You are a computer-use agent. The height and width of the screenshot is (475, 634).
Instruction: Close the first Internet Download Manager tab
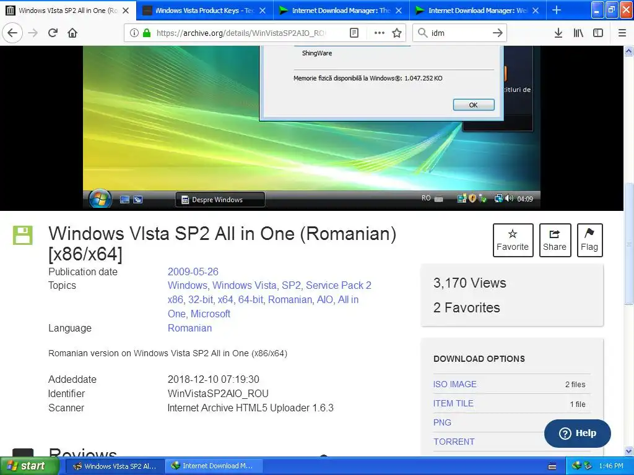399,11
